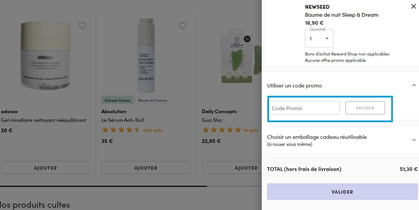
Task: Click the Made In France badge
Action: point(152,100)
